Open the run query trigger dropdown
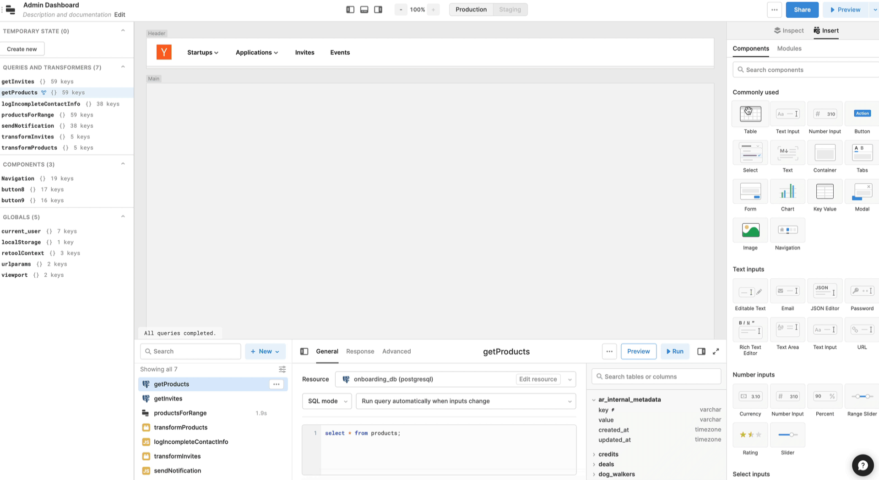Viewport: 879px width, 480px height. coord(466,401)
